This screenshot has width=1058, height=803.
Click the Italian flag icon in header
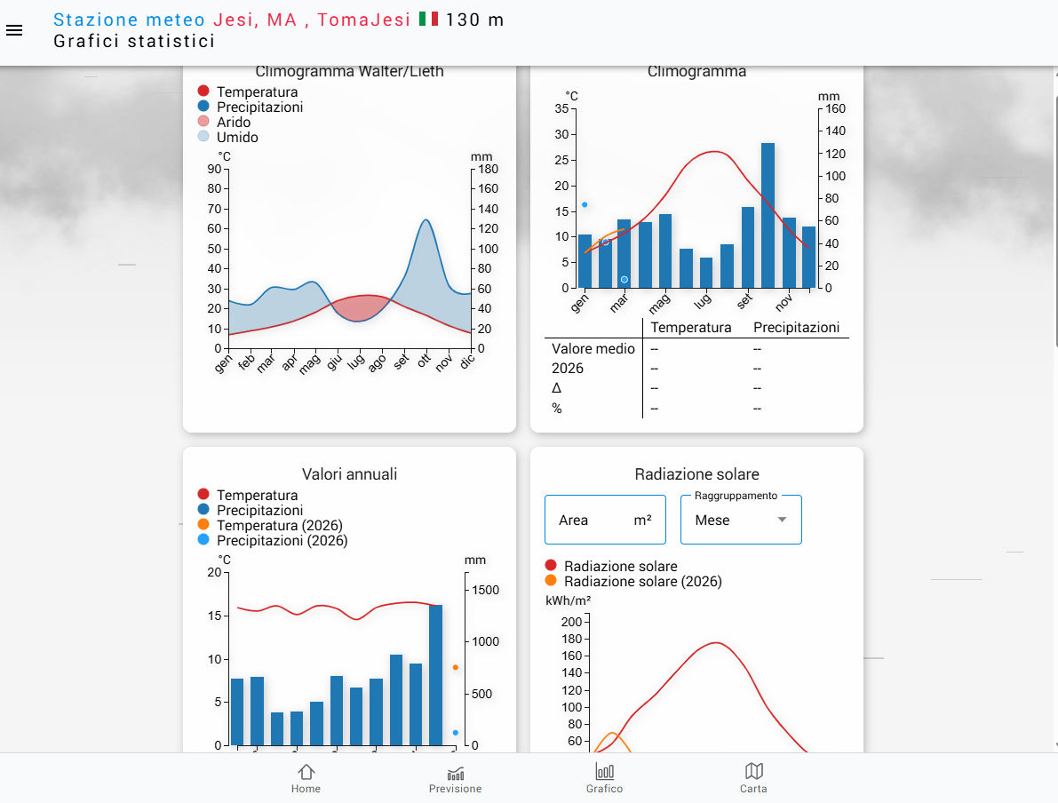428,19
